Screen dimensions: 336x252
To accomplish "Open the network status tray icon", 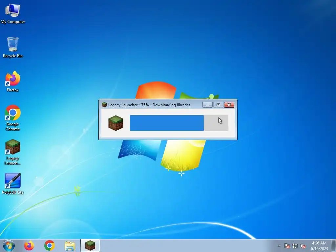I will click(295, 246).
